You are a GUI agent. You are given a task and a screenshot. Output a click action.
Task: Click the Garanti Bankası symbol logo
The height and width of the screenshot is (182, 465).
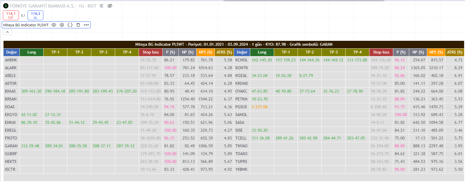[6, 6]
